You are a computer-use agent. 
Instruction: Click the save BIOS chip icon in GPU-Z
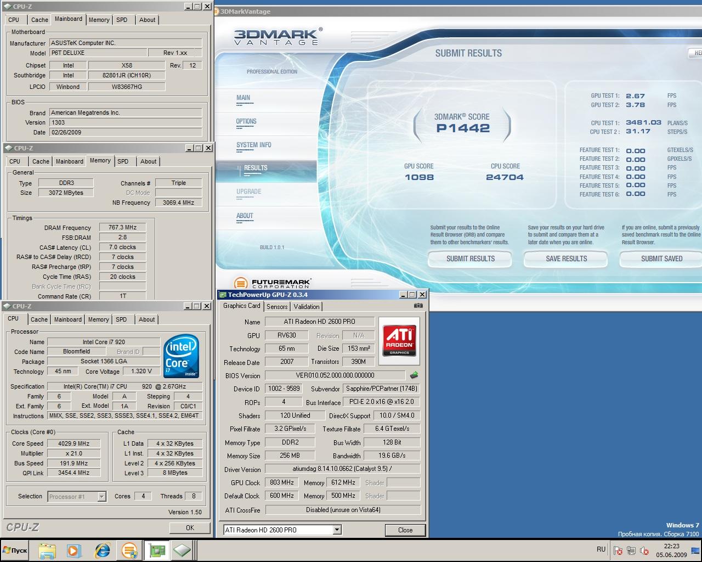click(x=414, y=375)
